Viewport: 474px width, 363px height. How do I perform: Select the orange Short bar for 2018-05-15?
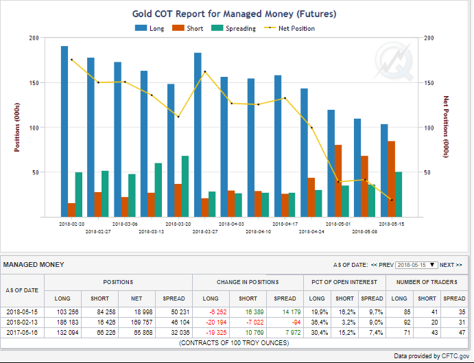(x=392, y=179)
